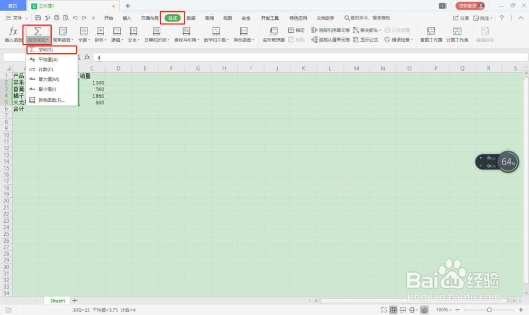
Task: Open the 查找与引用 lookup functions icon
Action: (x=186, y=31)
